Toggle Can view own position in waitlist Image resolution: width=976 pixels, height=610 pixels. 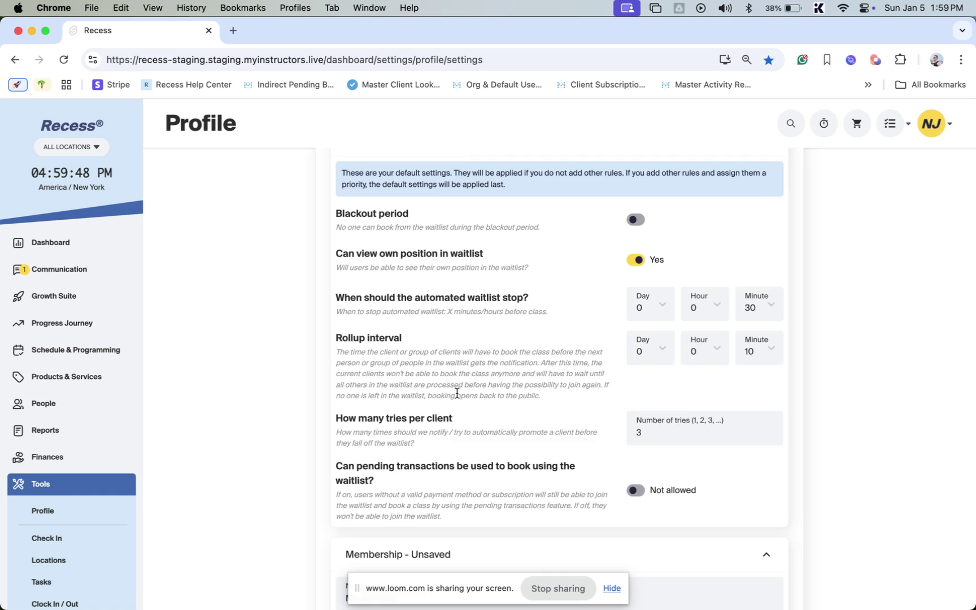tap(635, 260)
